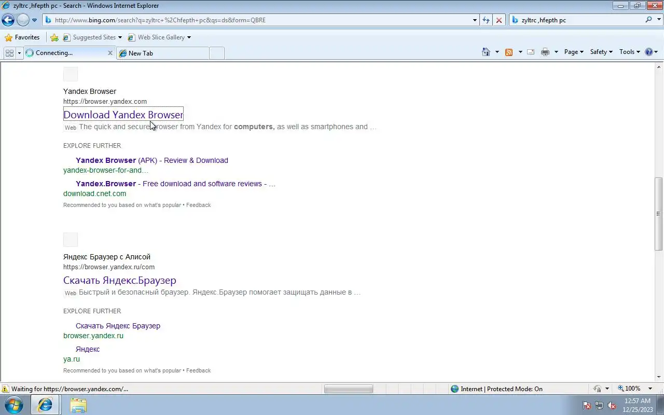Expand the Home dropdown arrow
664x415 pixels.
pos(497,52)
